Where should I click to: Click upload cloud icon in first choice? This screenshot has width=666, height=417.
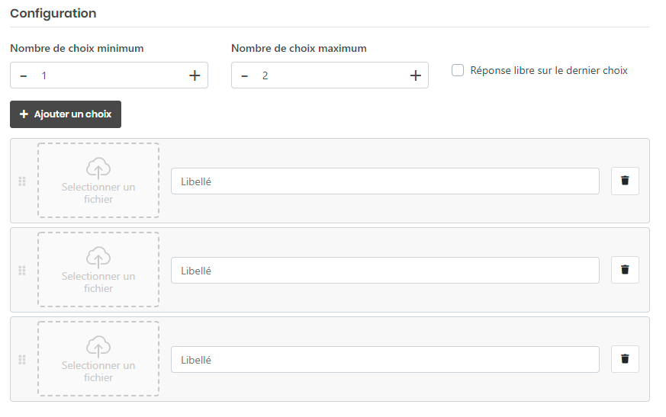click(x=98, y=168)
